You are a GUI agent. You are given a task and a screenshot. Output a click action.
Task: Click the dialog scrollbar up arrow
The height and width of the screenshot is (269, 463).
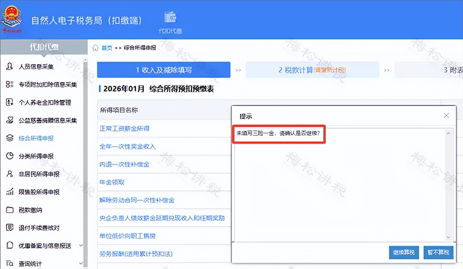(448, 133)
